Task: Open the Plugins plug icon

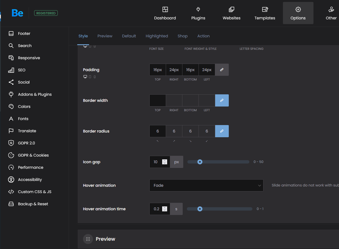Action: (198, 10)
